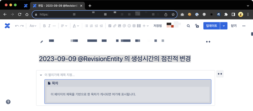Redo the last undone edit
Screen dimensions: 253x111
point(22,26)
